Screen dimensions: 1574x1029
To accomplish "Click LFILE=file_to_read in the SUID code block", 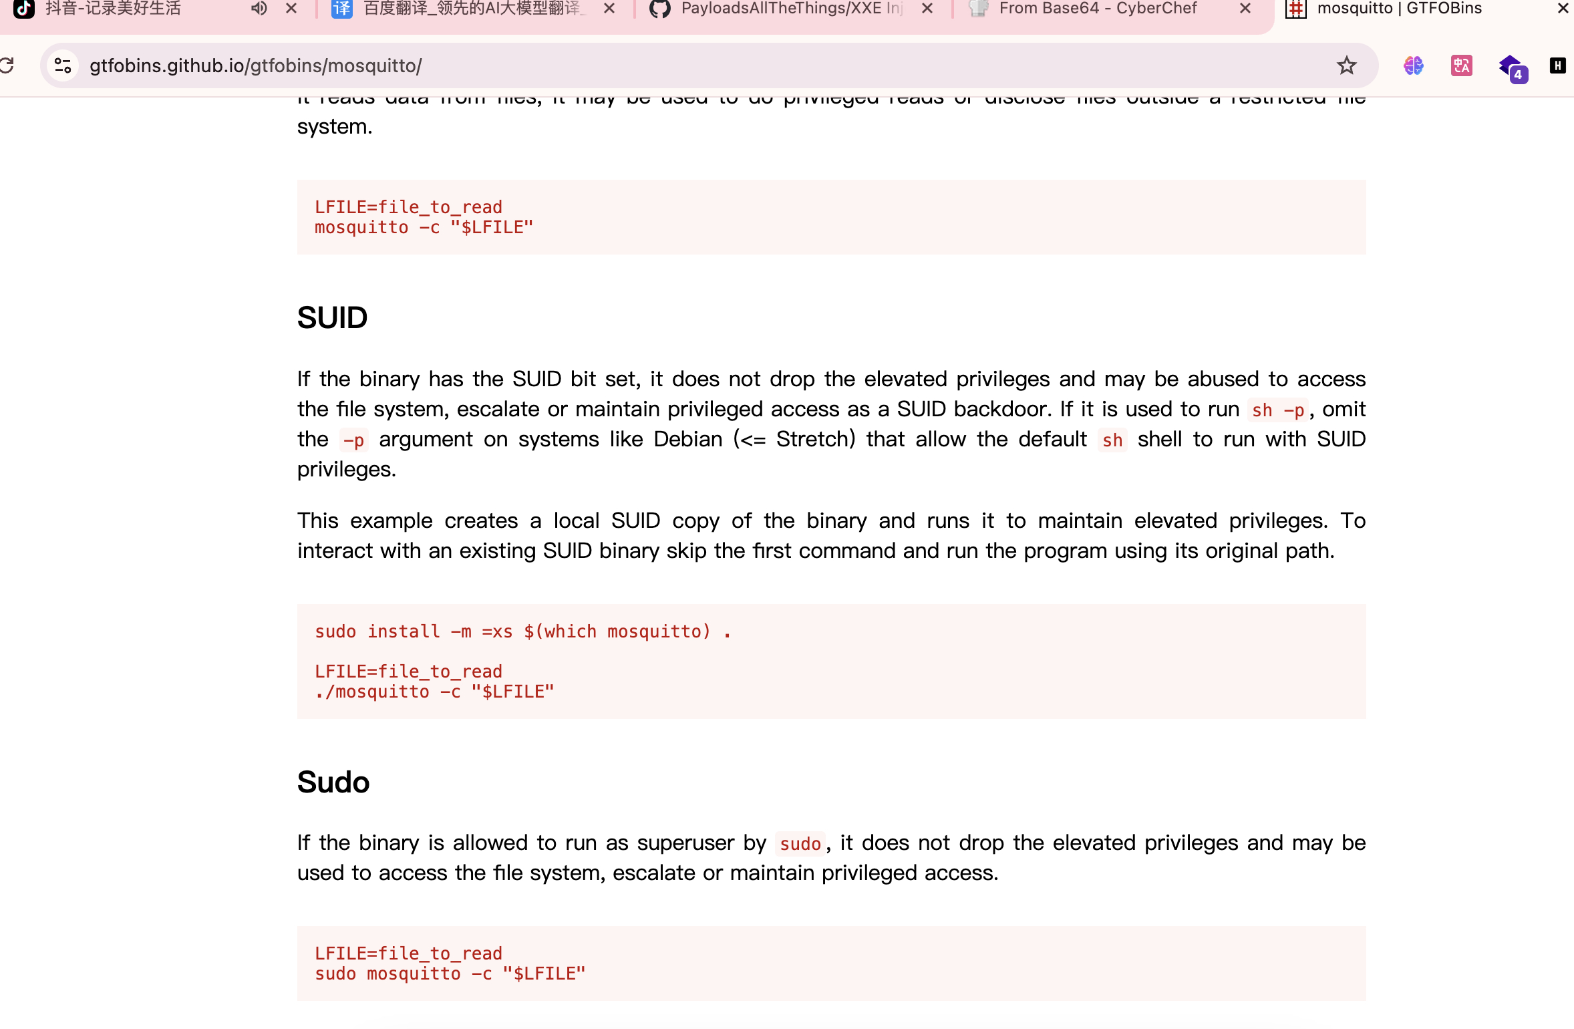I will (409, 672).
